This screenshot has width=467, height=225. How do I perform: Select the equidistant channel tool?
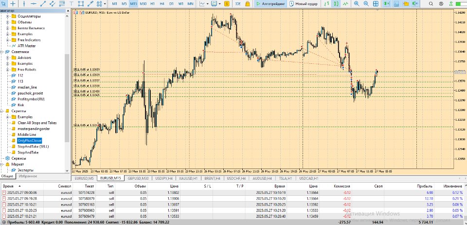[53, 3]
